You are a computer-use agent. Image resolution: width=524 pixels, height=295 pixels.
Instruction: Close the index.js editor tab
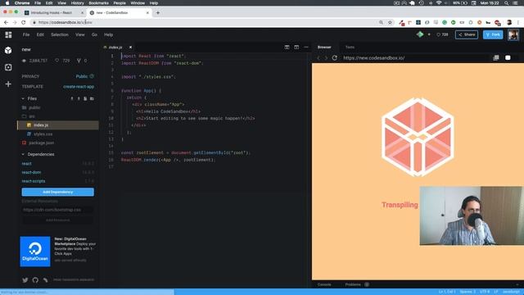pos(130,48)
